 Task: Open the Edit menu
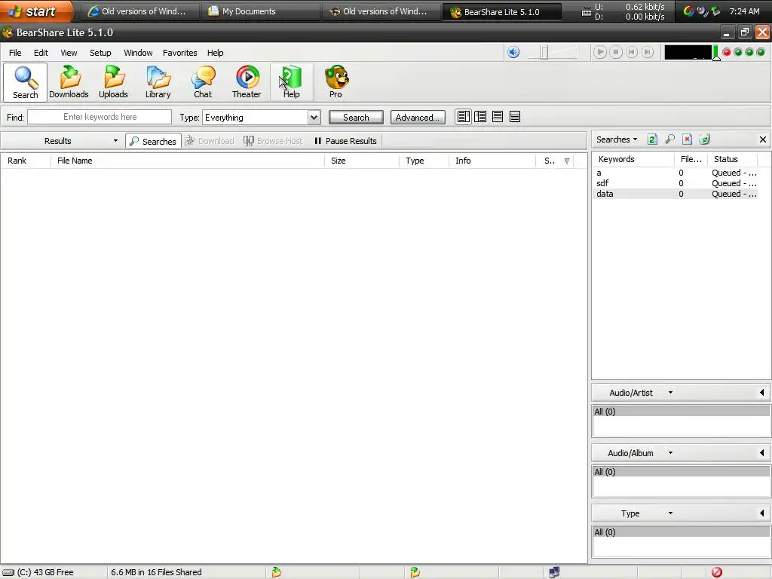pos(41,53)
